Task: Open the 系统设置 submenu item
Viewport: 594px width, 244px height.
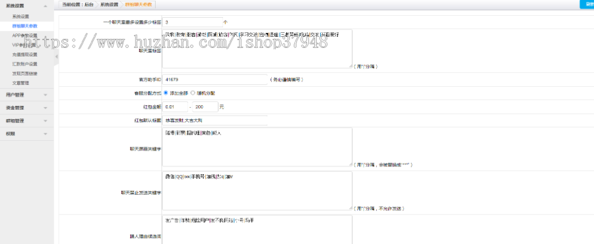Action: tap(20, 16)
